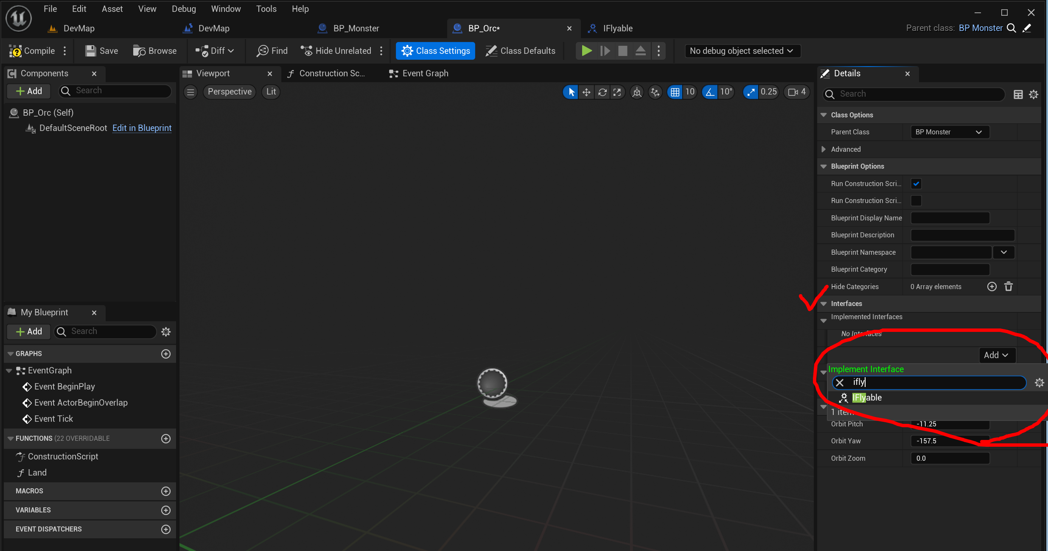1048x551 pixels.
Task: Open viewport options hamburger menu
Action: [191, 92]
